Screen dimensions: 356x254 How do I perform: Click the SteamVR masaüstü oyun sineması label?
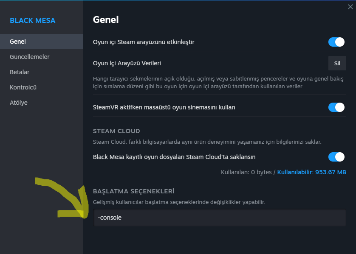pos(164,107)
